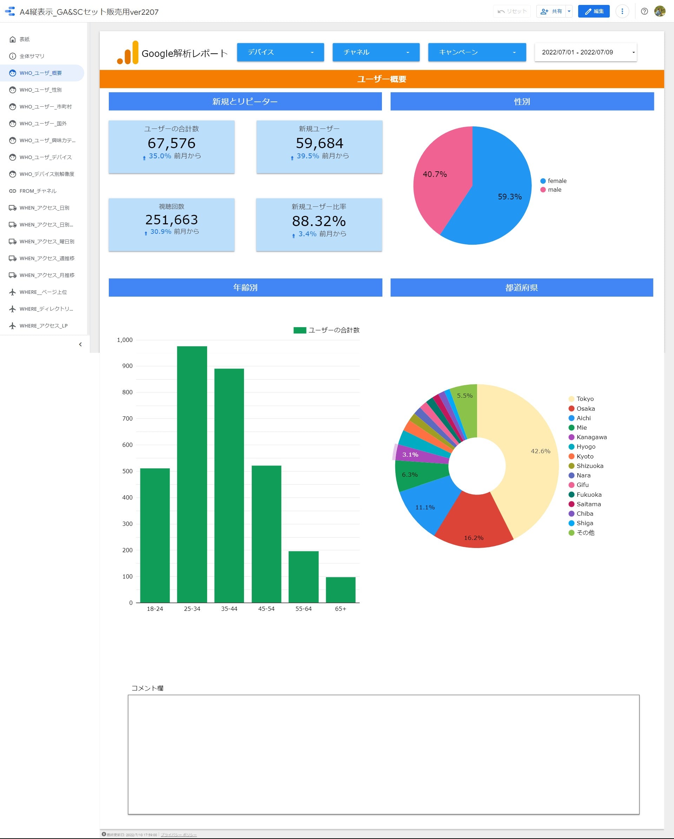Open the three-dot more options menu

tap(622, 11)
